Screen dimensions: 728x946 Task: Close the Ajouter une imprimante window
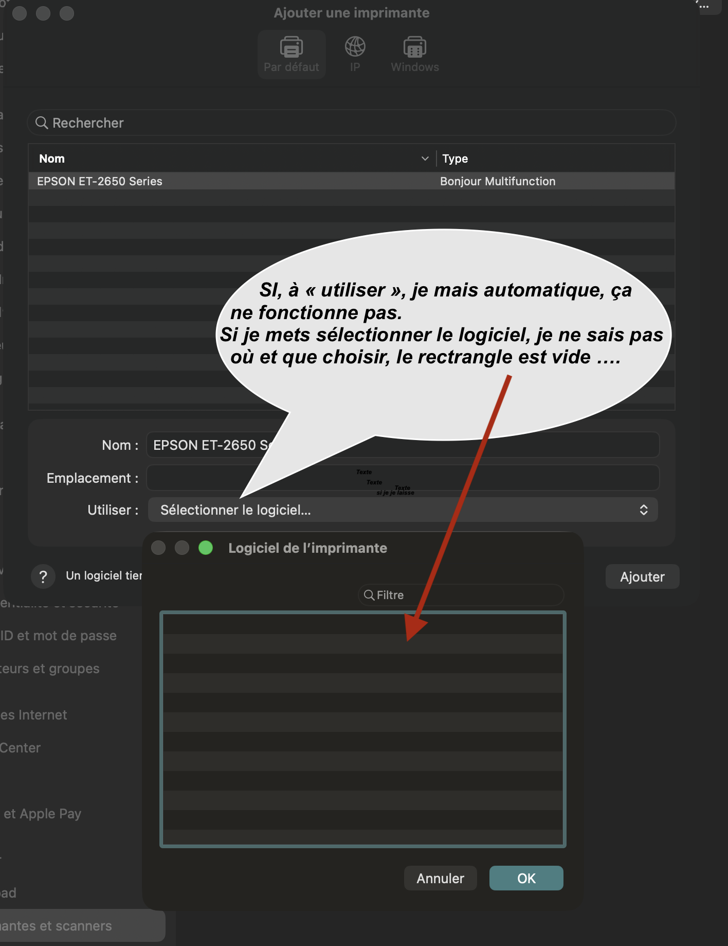pyautogui.click(x=20, y=13)
